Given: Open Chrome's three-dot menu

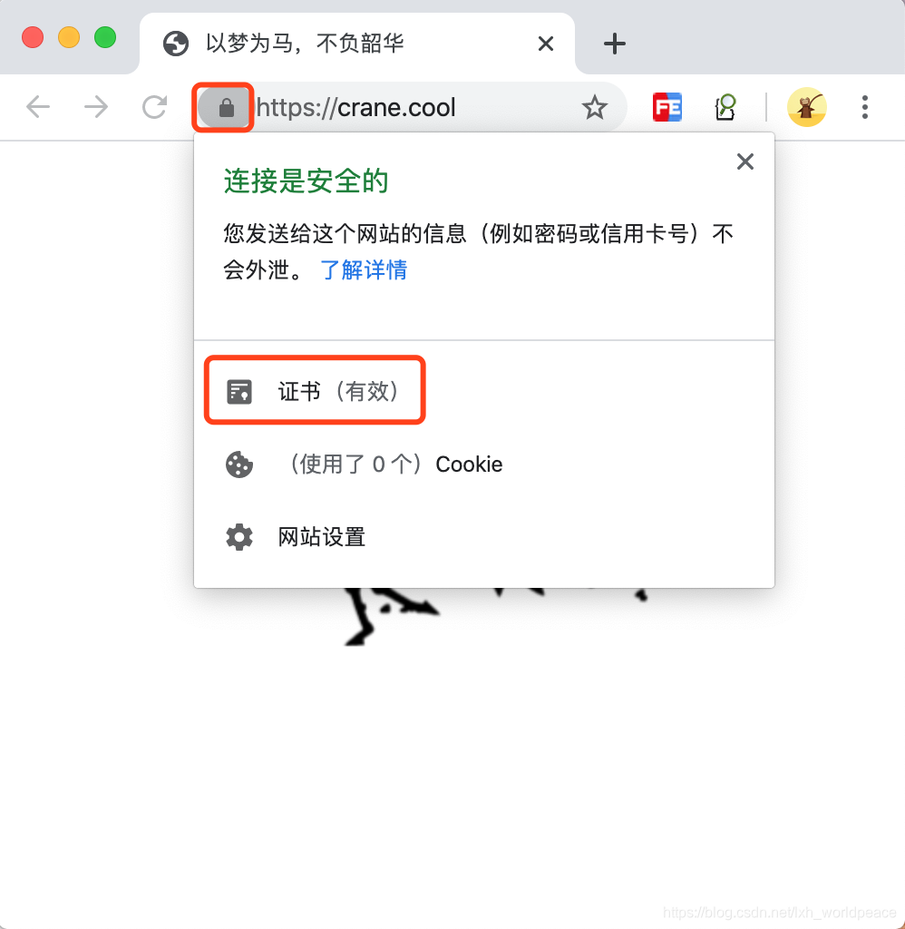Looking at the screenshot, I should (865, 107).
